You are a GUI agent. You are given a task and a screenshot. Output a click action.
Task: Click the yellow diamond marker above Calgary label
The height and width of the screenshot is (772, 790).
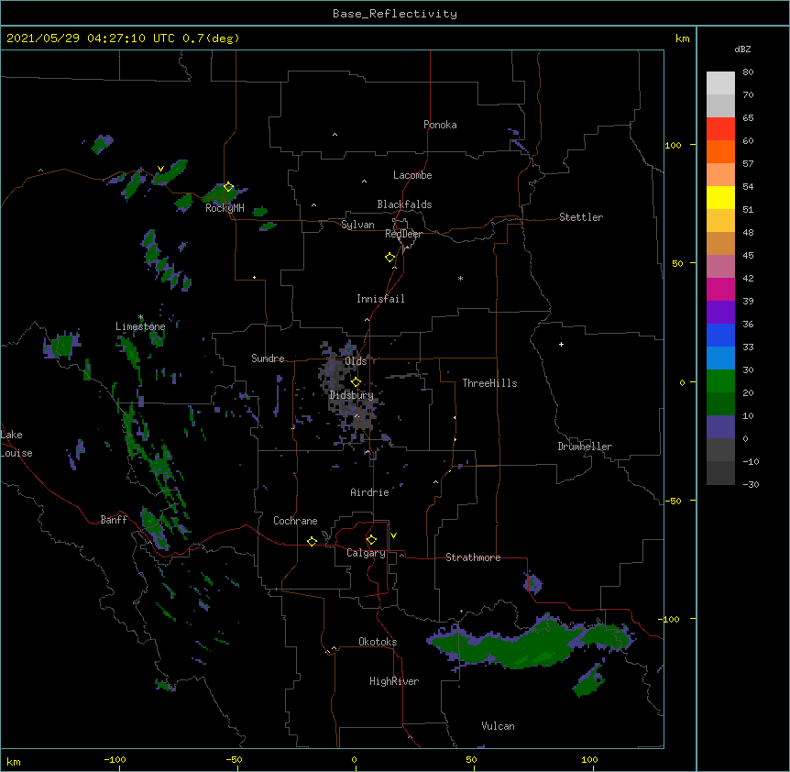pyautogui.click(x=371, y=540)
